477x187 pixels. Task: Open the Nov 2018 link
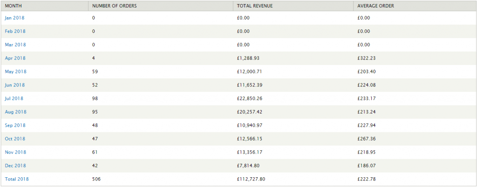click(15, 152)
